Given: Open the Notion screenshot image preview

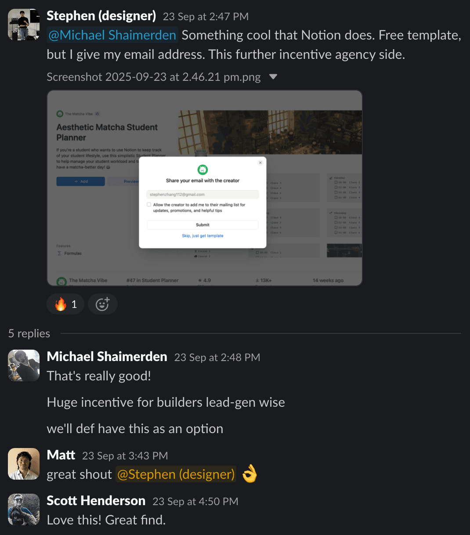Looking at the screenshot, I should (x=205, y=188).
